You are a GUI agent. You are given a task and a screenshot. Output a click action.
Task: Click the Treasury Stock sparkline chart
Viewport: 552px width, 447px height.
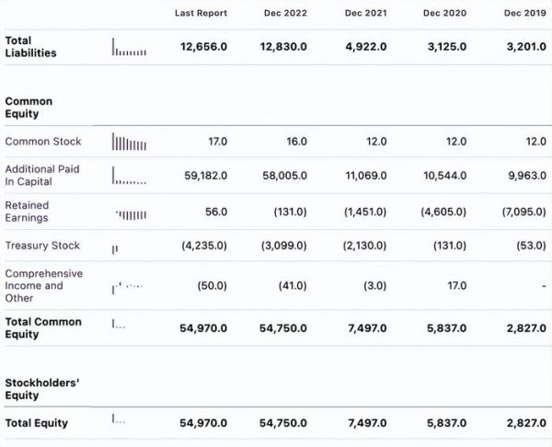coord(115,247)
